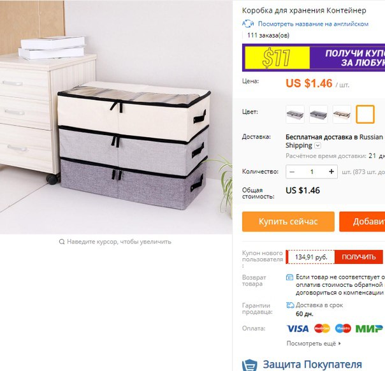Click 'ПОЛУЧИТЬ' new user coupon button
The image size is (385, 371).
coord(358,257)
